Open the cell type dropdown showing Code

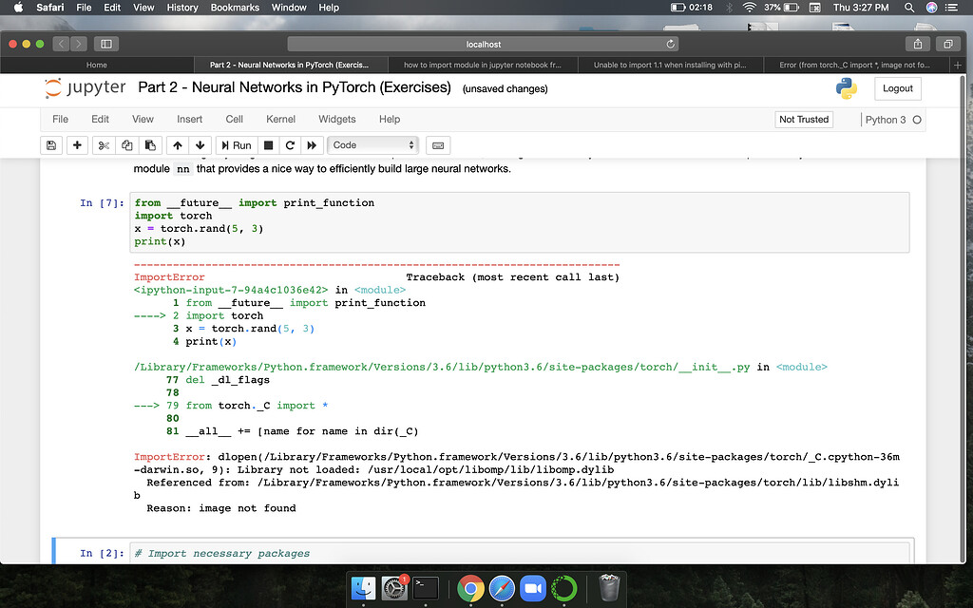tap(372, 144)
